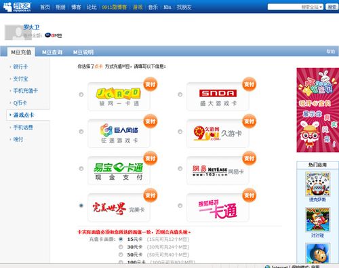Open the 开心宝贝 rabbit ad banner

coord(318,110)
